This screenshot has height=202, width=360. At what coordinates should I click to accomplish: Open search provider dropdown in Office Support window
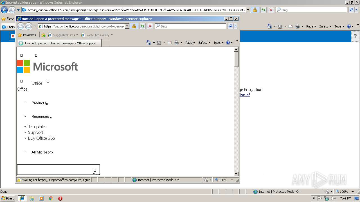pos(235,26)
